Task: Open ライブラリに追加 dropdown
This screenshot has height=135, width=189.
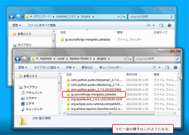Action: coord(46,67)
